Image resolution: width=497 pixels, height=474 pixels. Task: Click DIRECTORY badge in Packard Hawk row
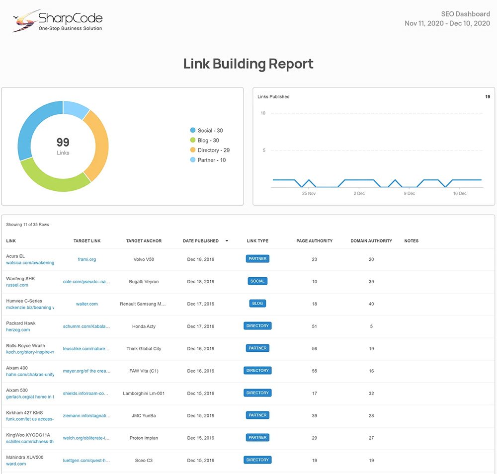[257, 326]
